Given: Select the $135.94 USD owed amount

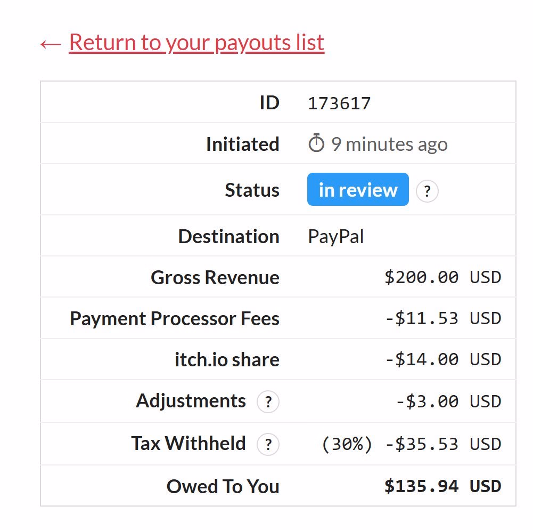Looking at the screenshot, I should [x=443, y=486].
